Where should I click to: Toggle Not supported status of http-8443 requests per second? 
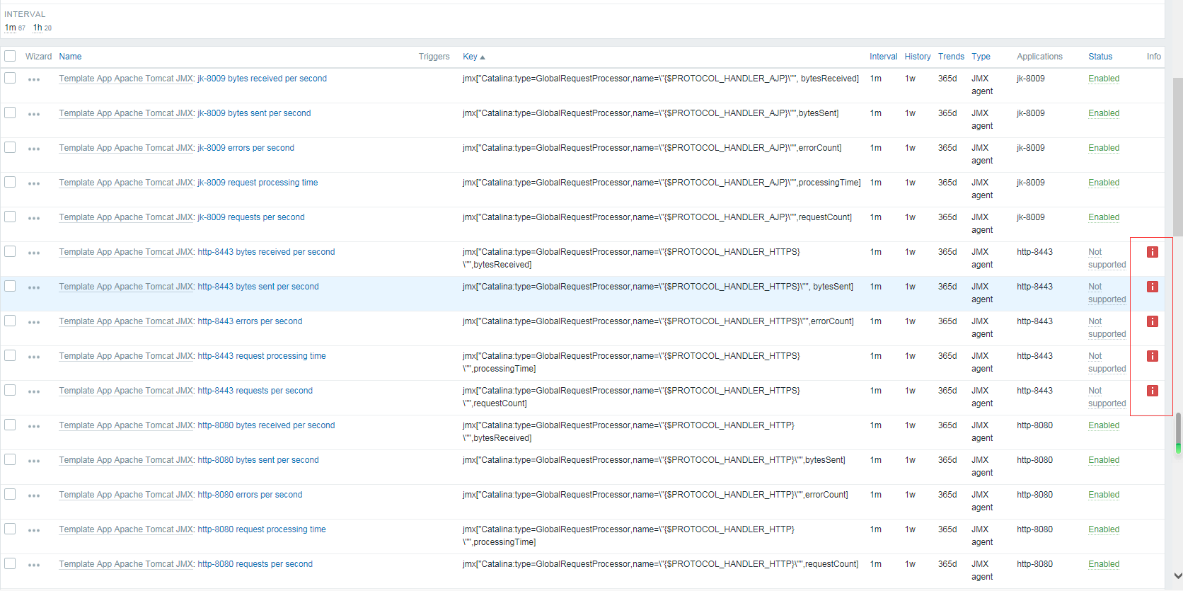coord(1107,397)
